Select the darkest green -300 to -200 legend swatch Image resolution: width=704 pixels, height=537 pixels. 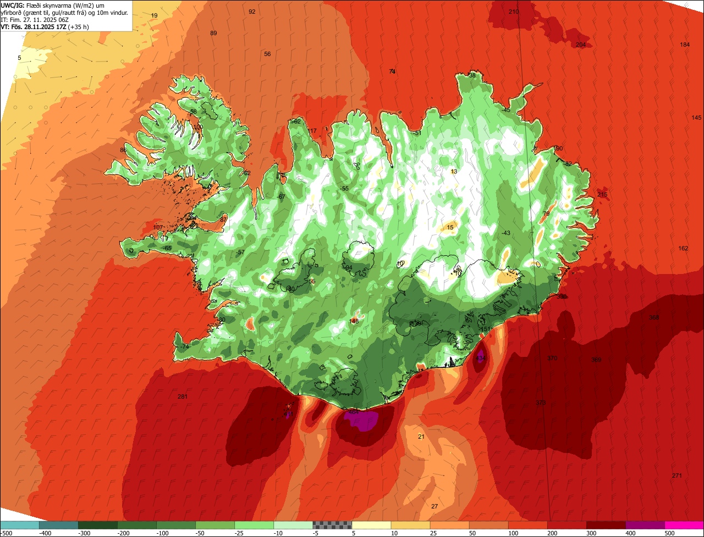[97, 525]
